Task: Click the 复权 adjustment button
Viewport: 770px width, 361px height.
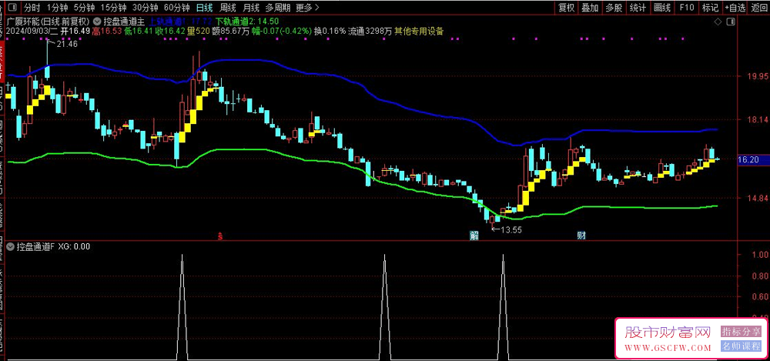Action: pyautogui.click(x=566, y=8)
